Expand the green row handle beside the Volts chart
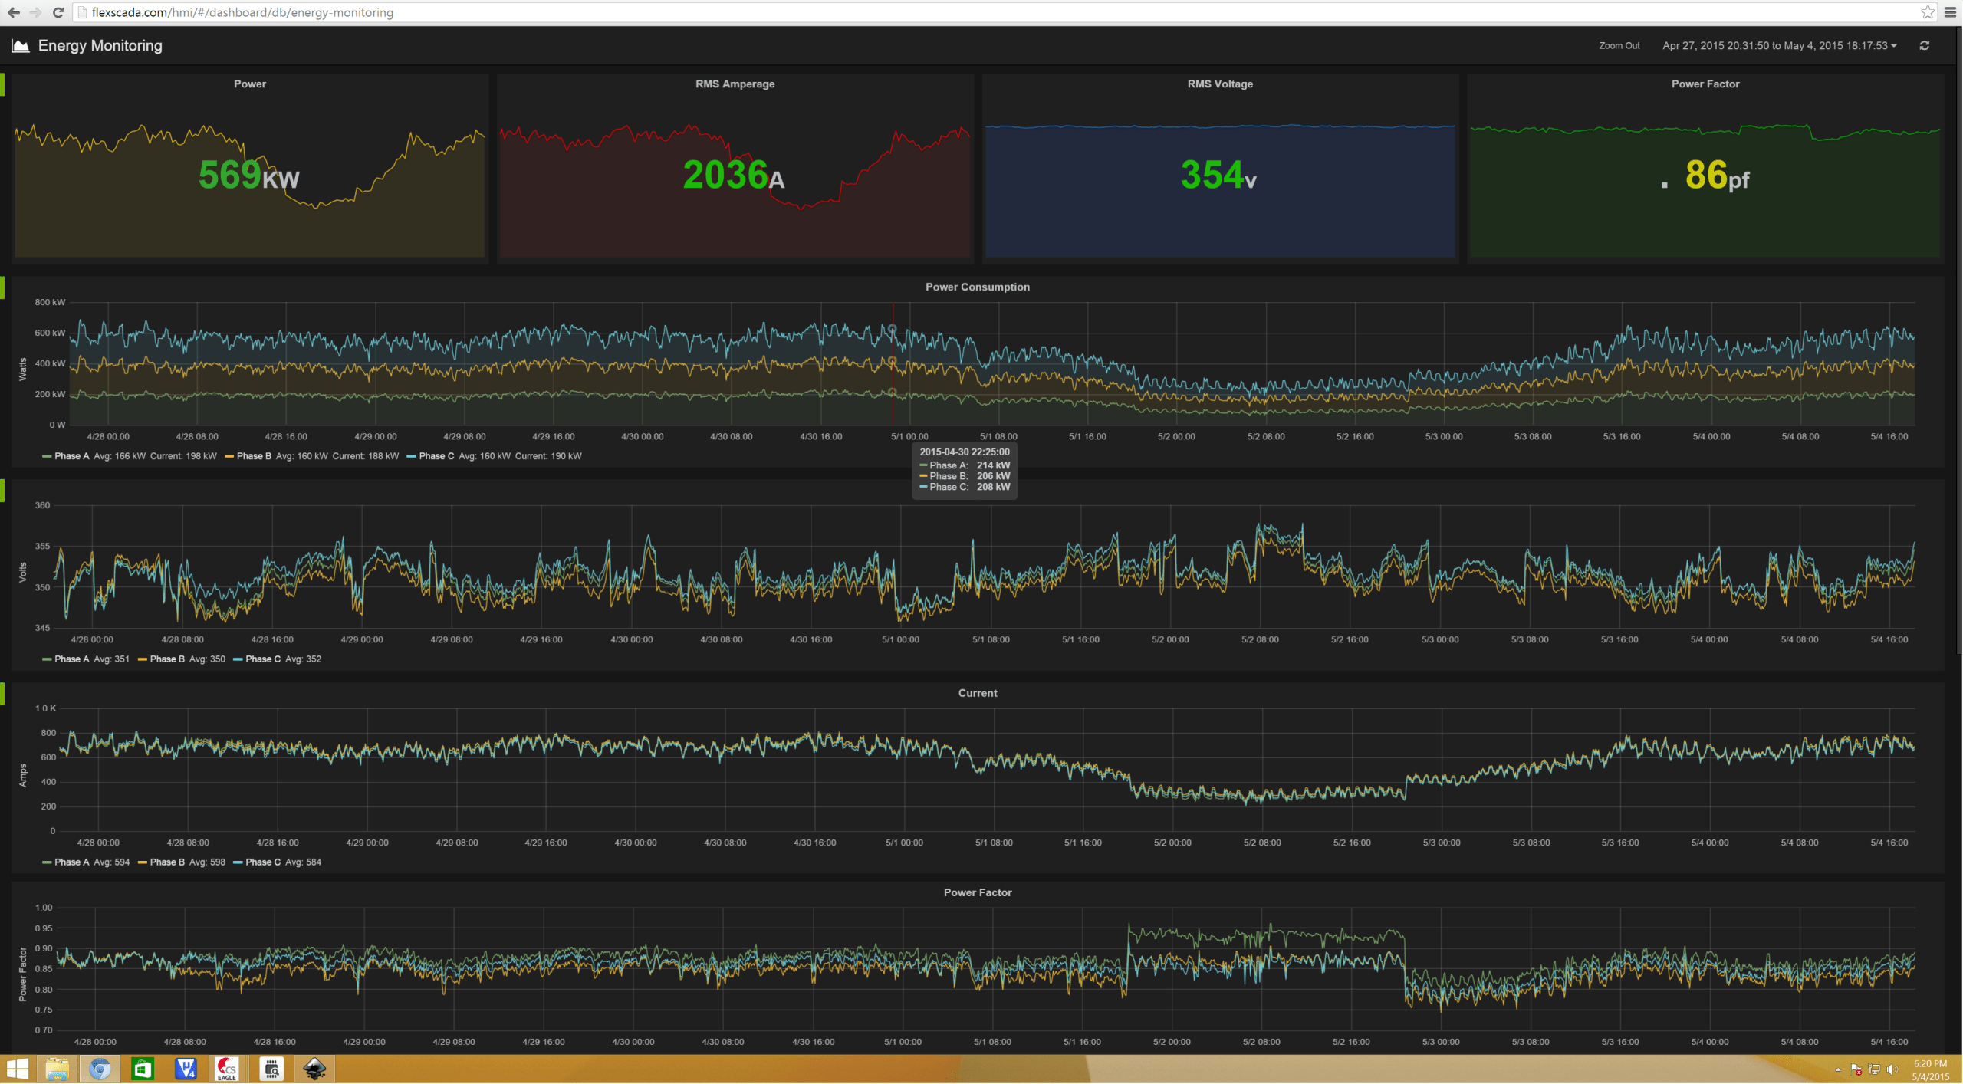Viewport: 1963px width, 1084px height. pyautogui.click(x=2, y=491)
